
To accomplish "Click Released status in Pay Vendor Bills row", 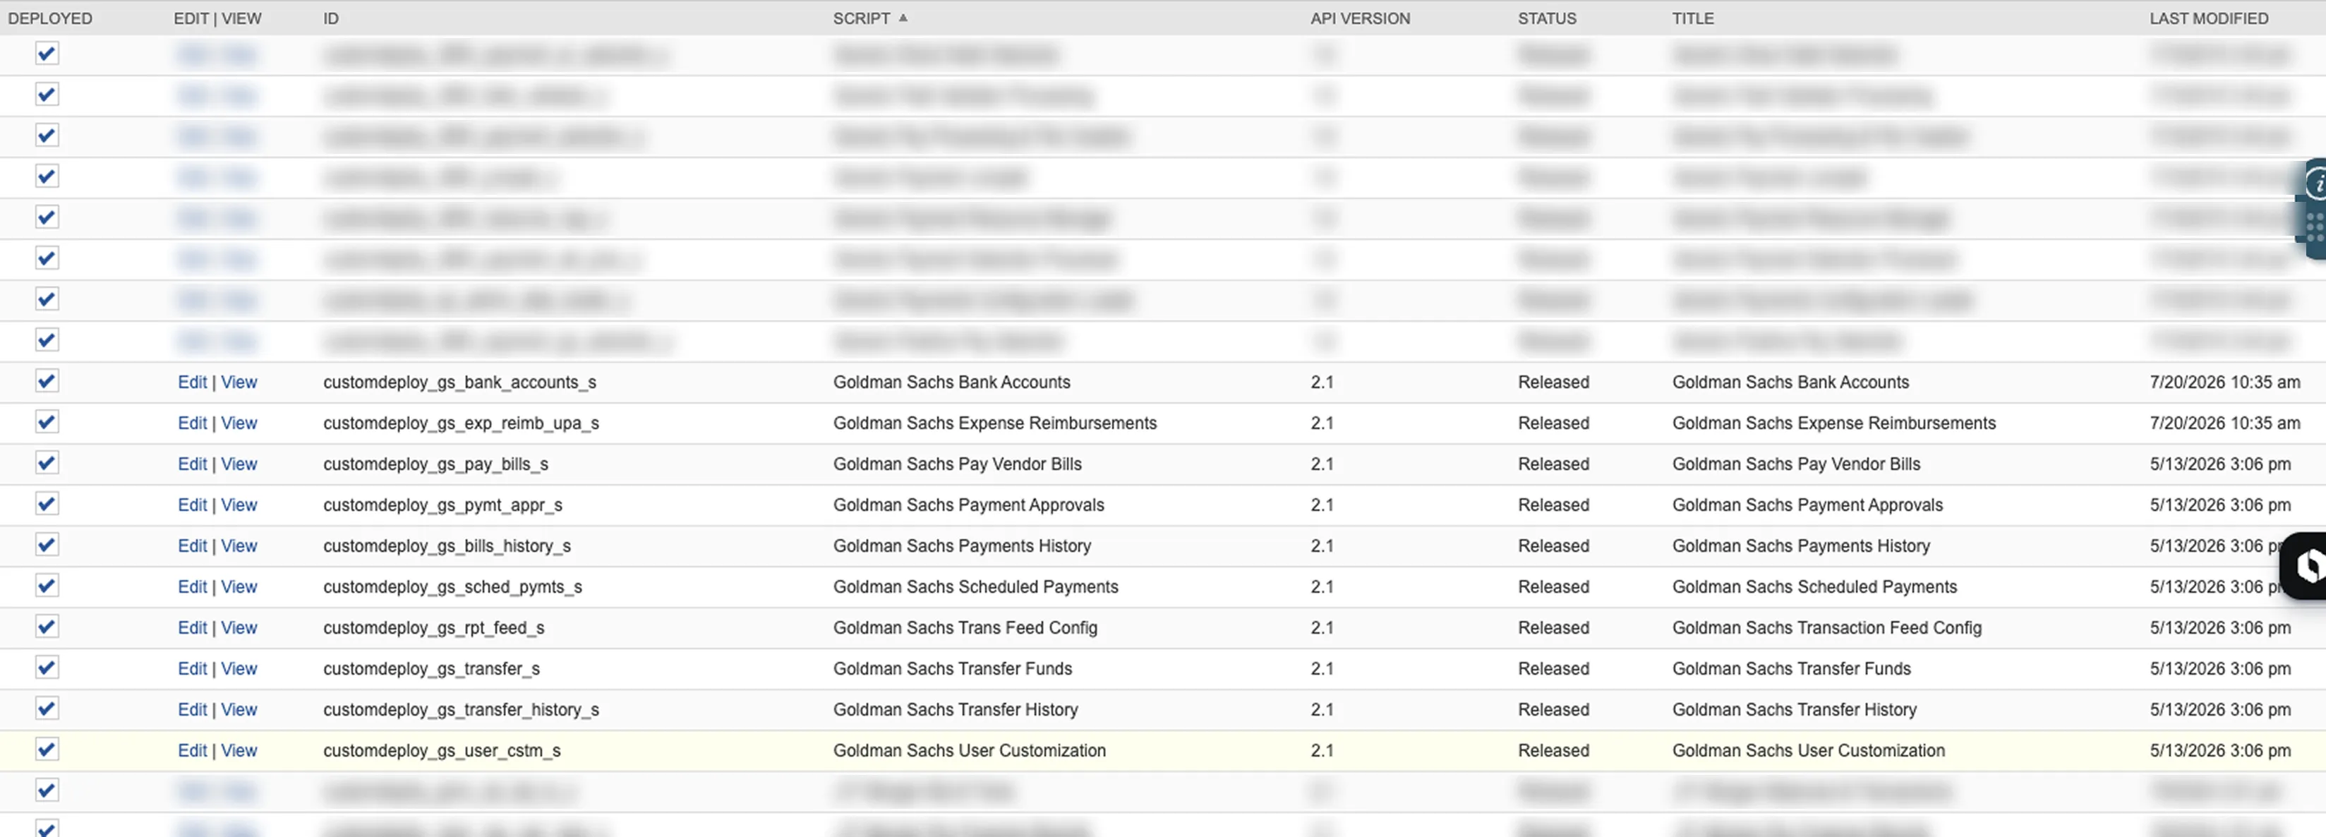I will coord(1553,464).
